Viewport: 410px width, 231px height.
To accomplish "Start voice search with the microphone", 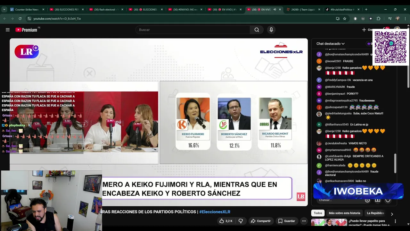I will tap(271, 30).
